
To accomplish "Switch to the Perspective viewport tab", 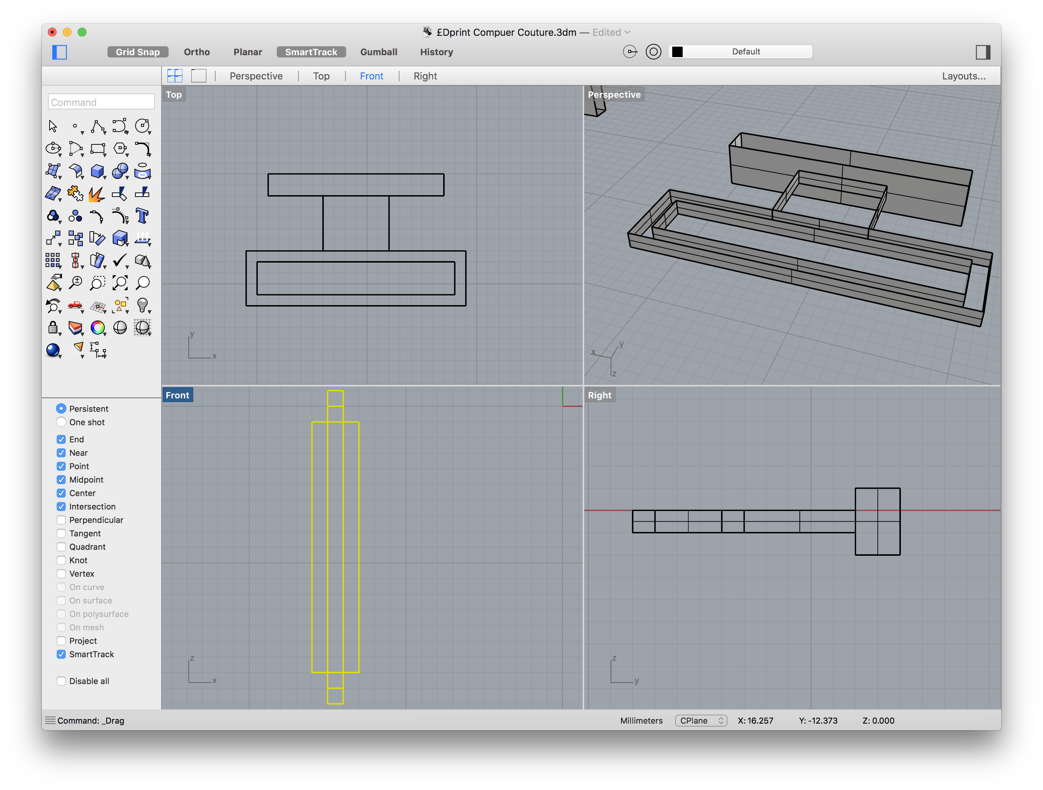I will [x=256, y=76].
